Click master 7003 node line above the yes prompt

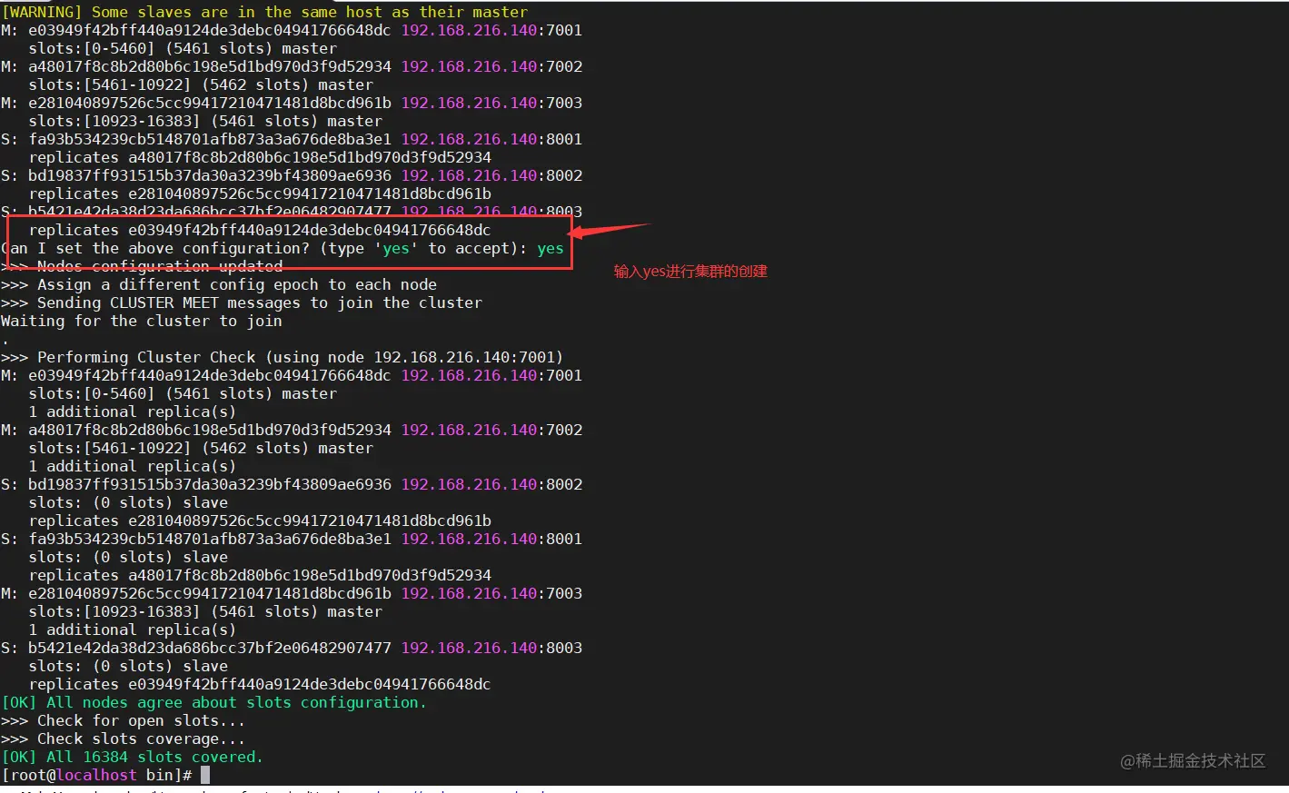tap(292, 103)
